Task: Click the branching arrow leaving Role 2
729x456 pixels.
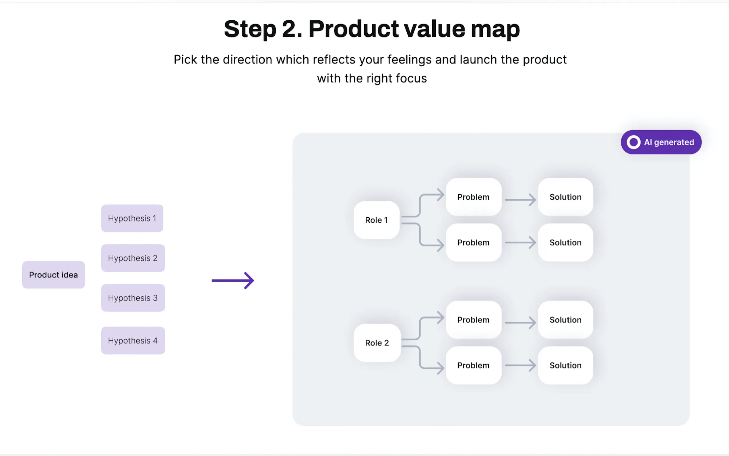Action: (x=420, y=343)
